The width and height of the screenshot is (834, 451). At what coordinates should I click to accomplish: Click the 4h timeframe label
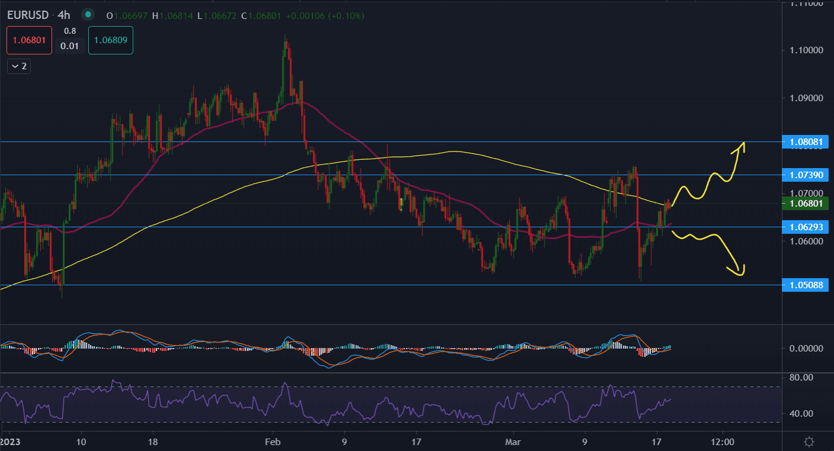click(64, 15)
